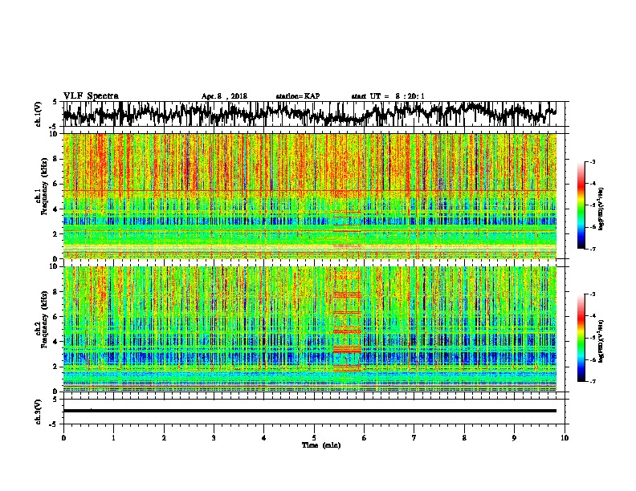The height and width of the screenshot is (491, 636).
Task: Click the "VLF Spectra" plot title
Action: pyautogui.click(x=91, y=96)
